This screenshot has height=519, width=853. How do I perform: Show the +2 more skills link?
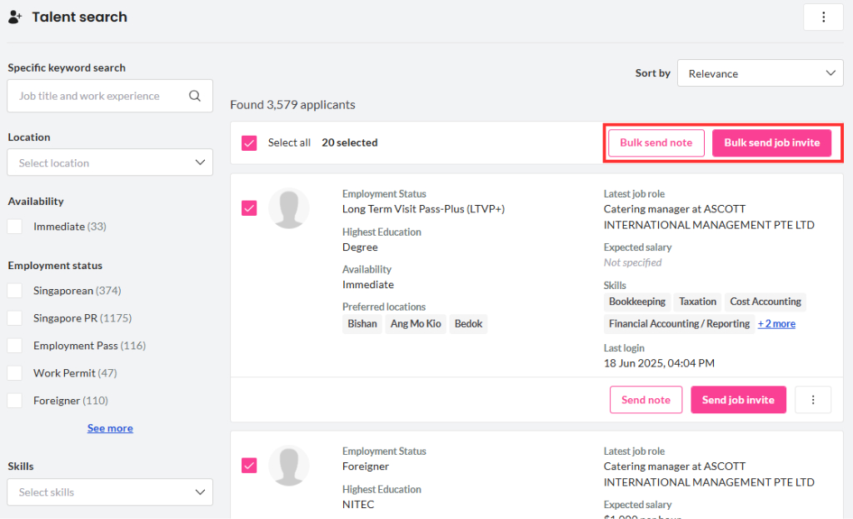click(x=776, y=324)
